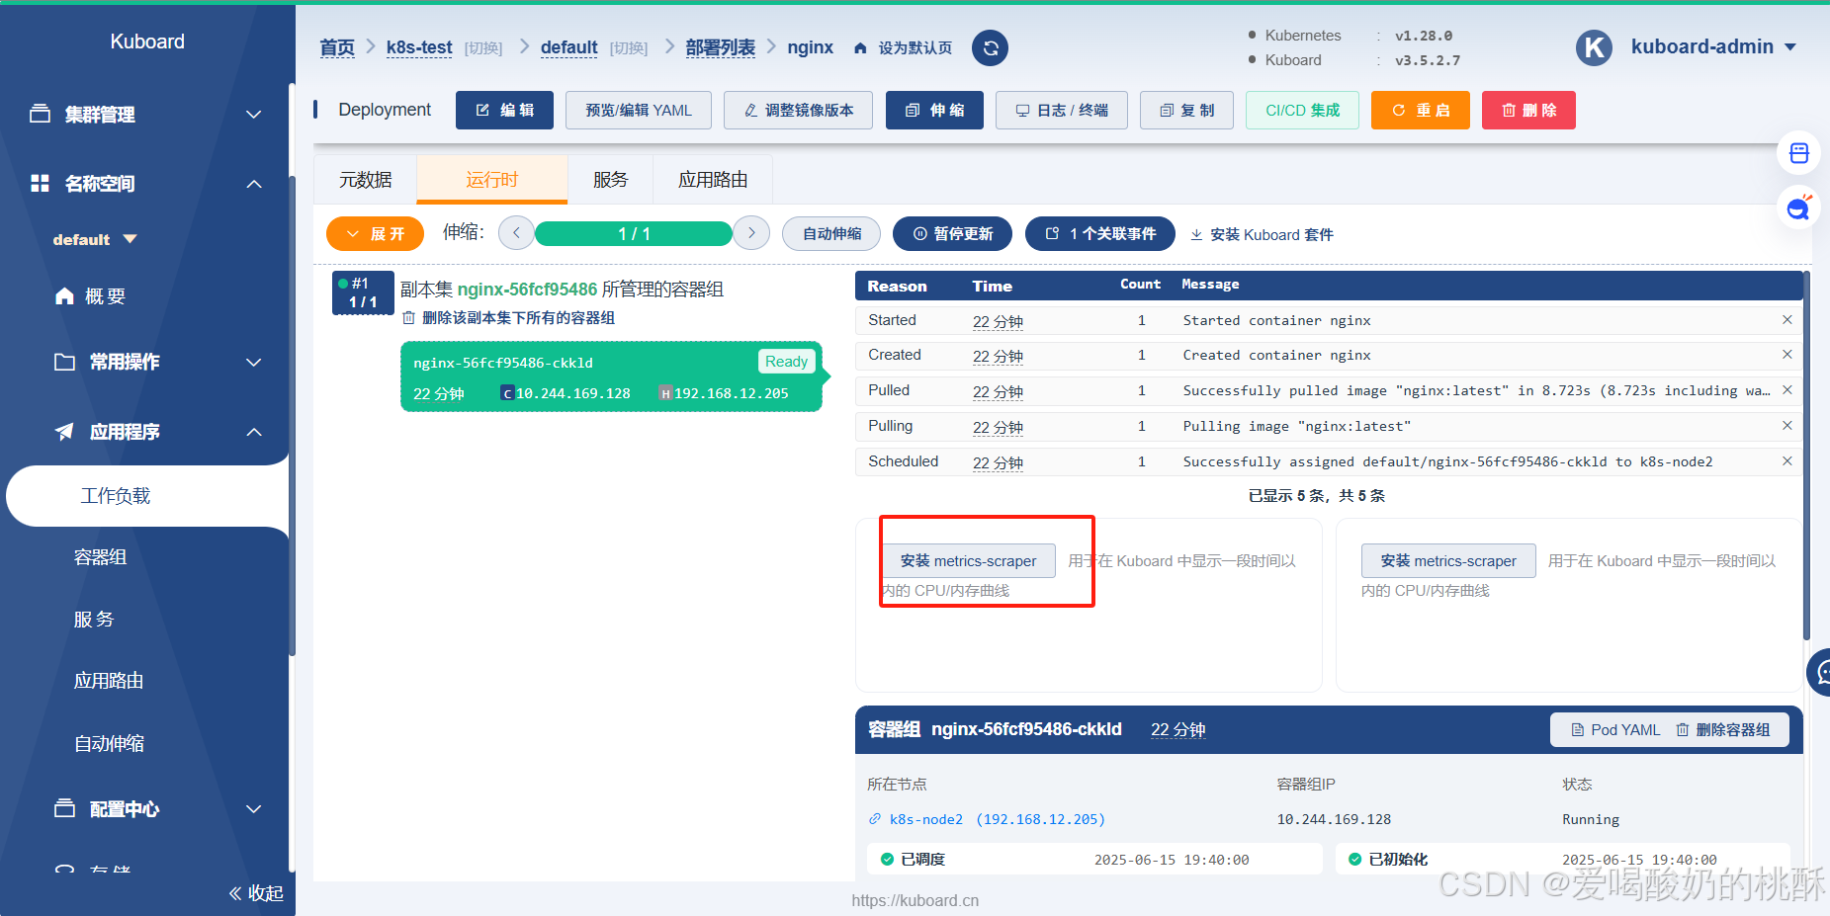This screenshot has height=916, width=1830.
Task: Expand 集群管理 sidebar menu
Action: pyautogui.click(x=145, y=115)
